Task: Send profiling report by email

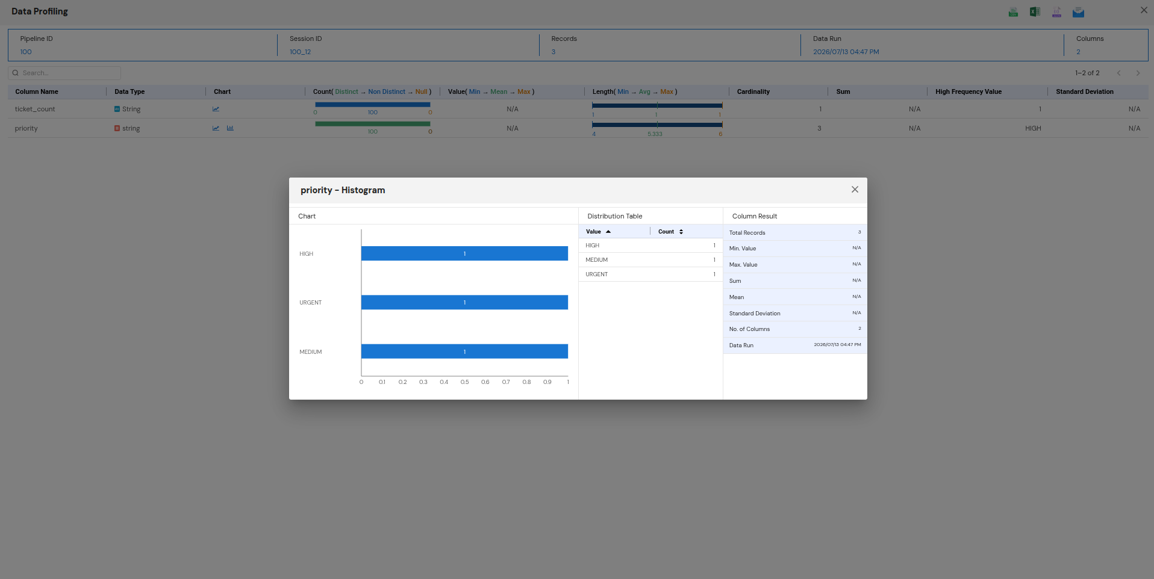Action: [1078, 12]
